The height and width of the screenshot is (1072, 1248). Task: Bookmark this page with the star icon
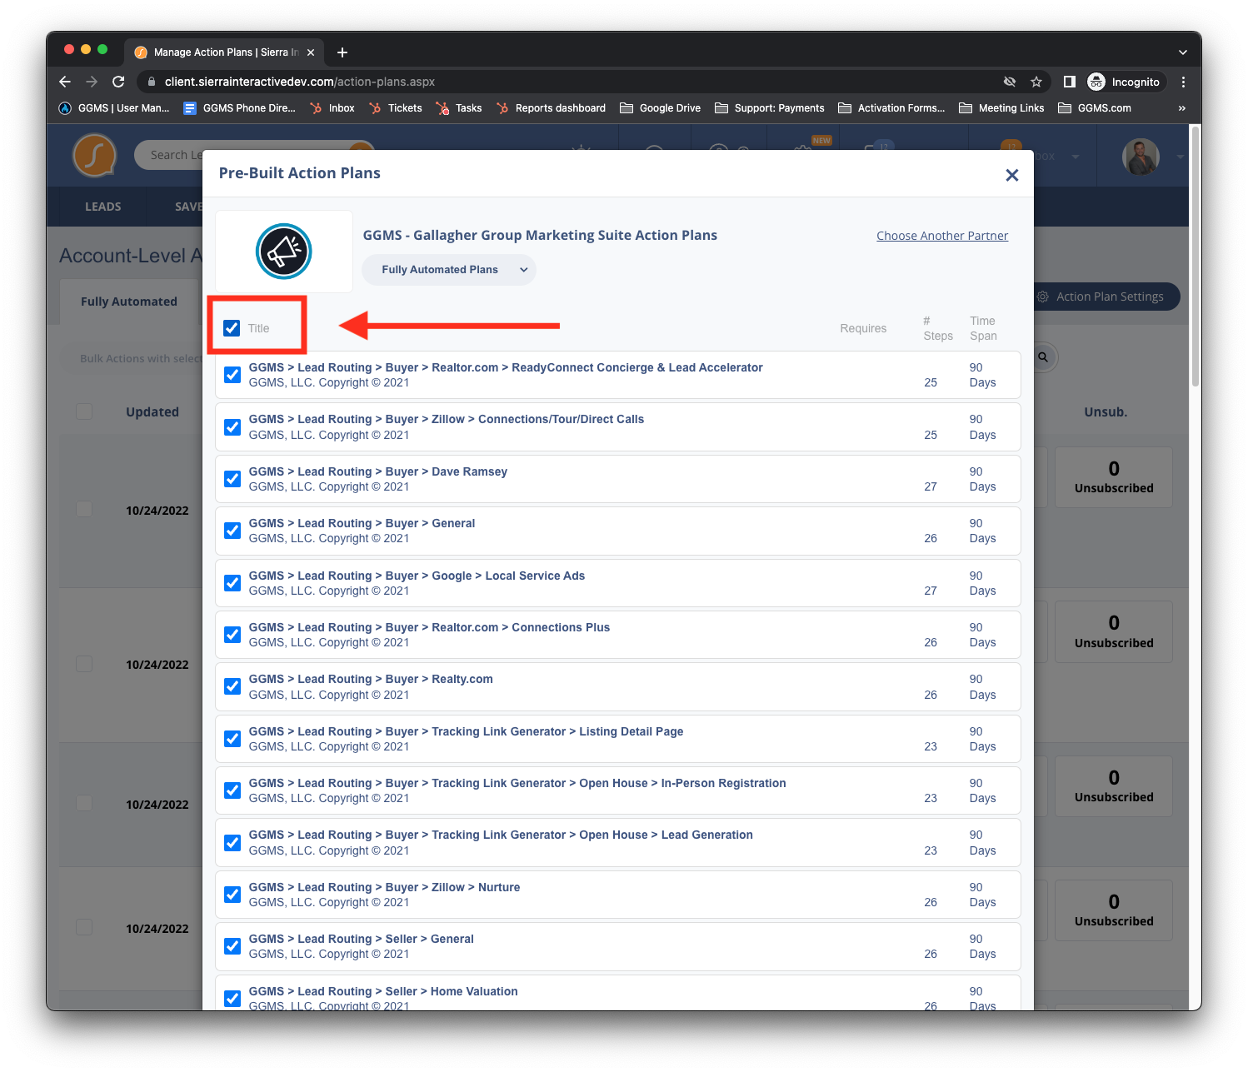click(1036, 82)
